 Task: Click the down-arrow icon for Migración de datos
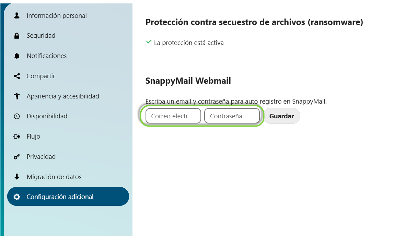(17, 177)
